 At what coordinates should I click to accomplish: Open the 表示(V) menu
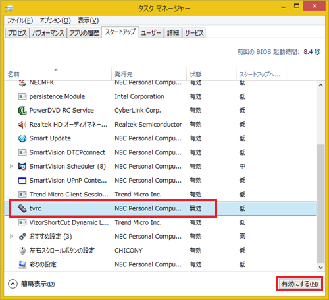point(88,20)
